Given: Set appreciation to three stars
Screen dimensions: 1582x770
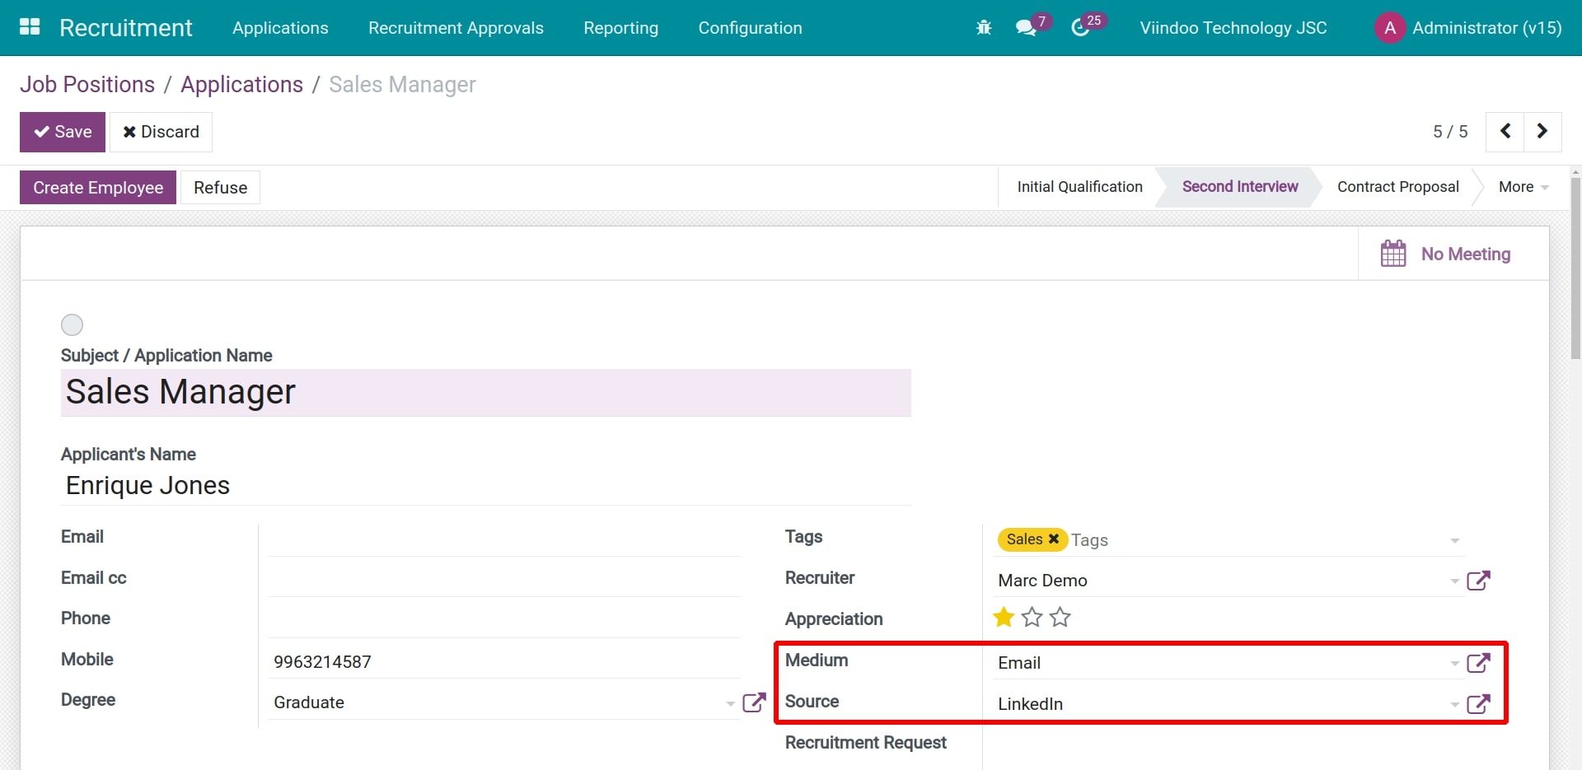Looking at the screenshot, I should coord(1060,618).
